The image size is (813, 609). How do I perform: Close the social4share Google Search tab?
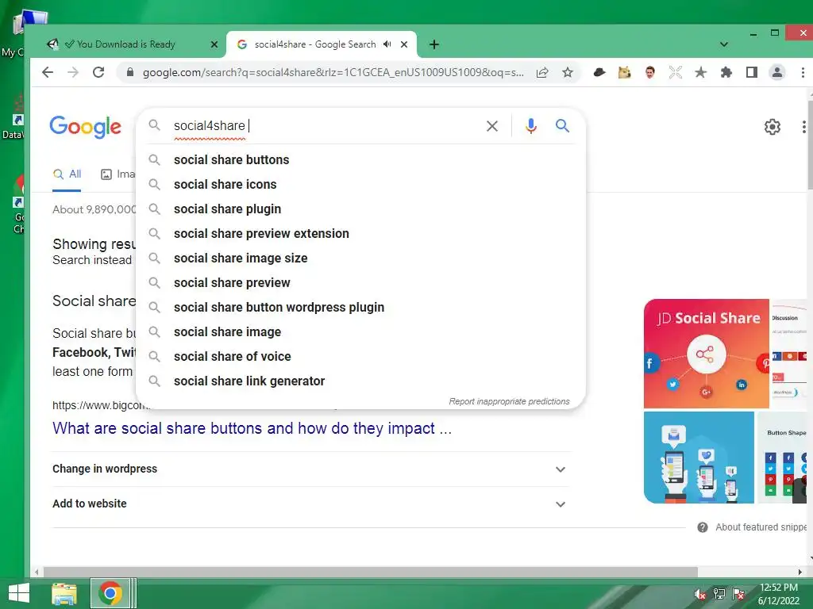[x=404, y=44]
